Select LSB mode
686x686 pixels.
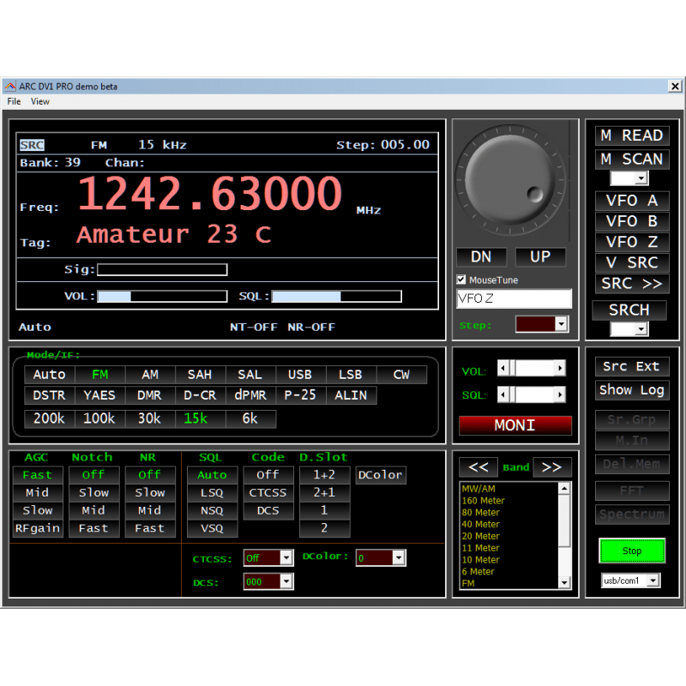[351, 375]
